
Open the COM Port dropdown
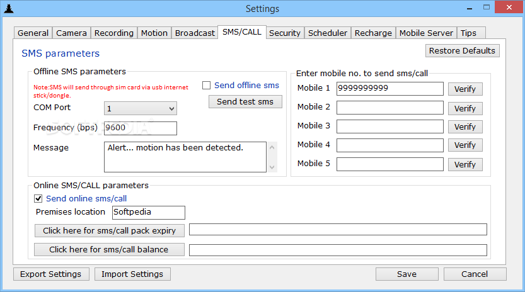pyautogui.click(x=141, y=108)
